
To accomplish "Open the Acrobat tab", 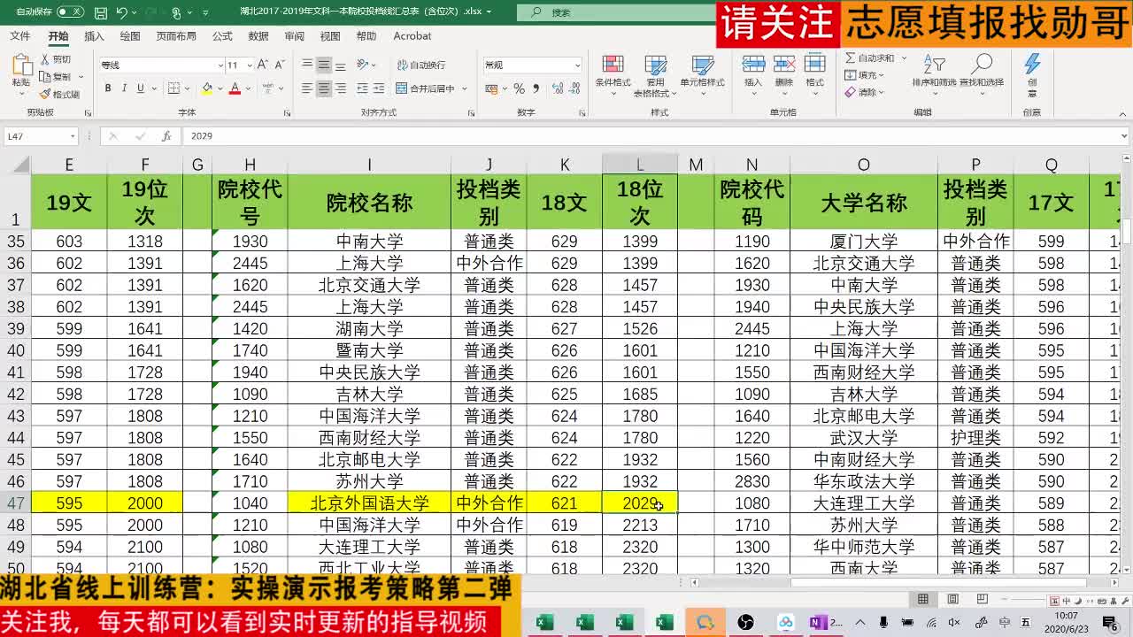I will pyautogui.click(x=412, y=36).
